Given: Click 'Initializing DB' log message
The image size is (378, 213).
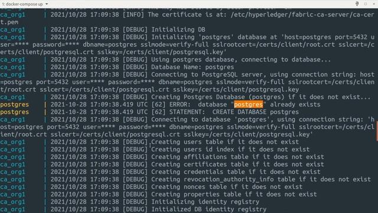Looking at the screenshot, I should tap(178, 30).
